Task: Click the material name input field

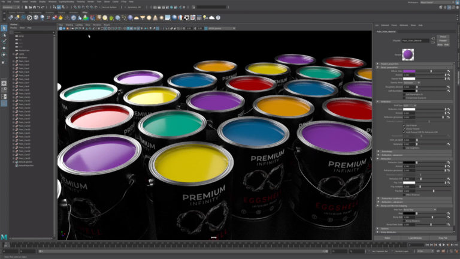Action: [415, 41]
